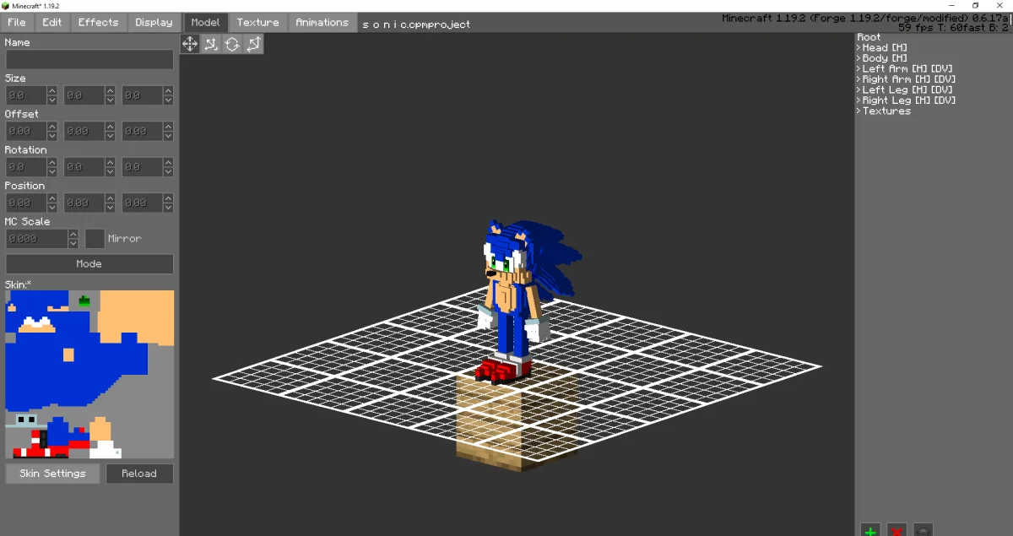Click the red X delete part icon
This screenshot has height=536, width=1013.
click(897, 531)
